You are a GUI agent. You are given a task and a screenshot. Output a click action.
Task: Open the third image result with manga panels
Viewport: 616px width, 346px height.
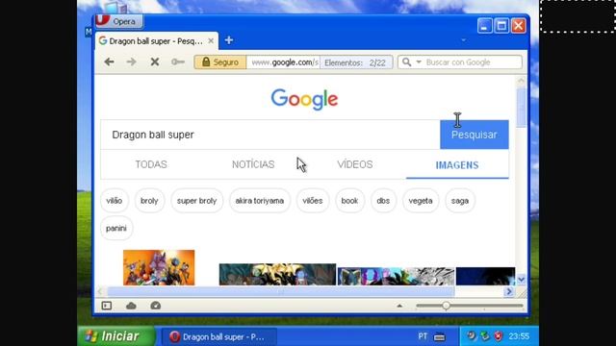[396, 276]
